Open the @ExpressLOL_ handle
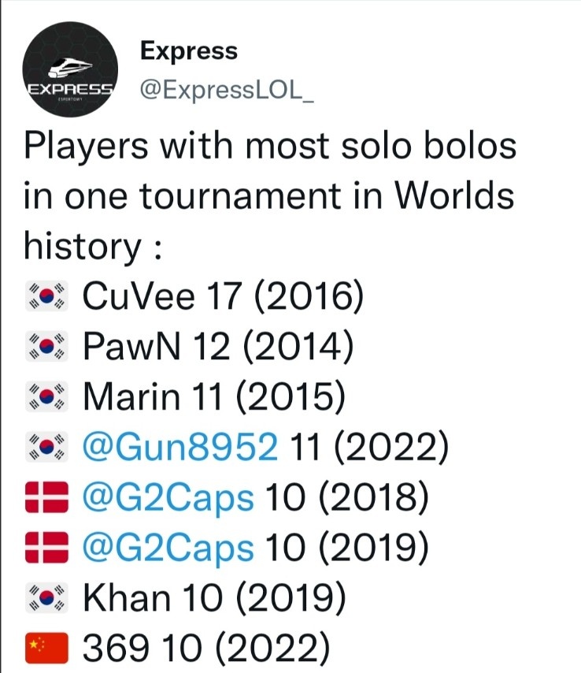 (x=227, y=90)
